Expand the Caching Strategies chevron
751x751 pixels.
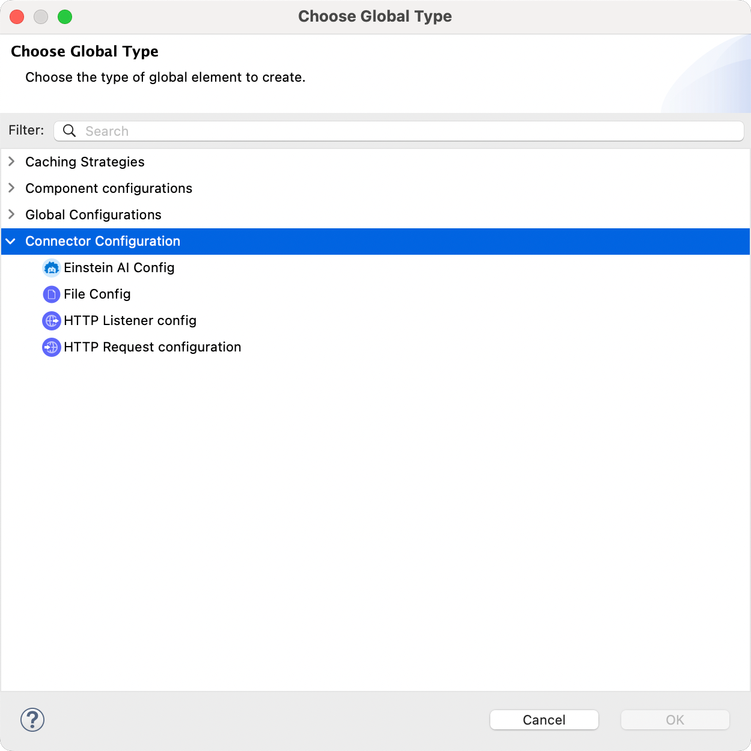point(11,162)
